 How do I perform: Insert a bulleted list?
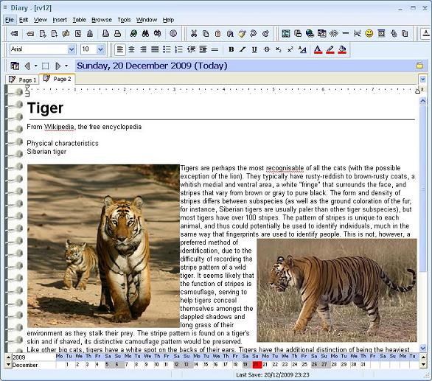click(x=167, y=49)
